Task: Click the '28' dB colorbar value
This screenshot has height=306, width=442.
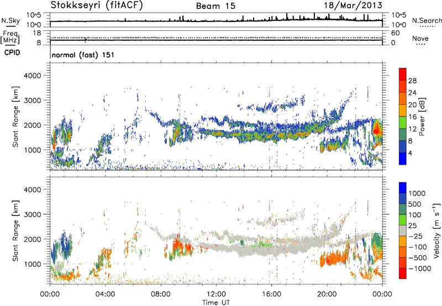Action: tap(412, 81)
